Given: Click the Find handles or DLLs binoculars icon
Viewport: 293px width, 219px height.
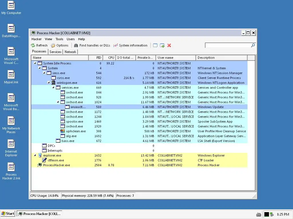Looking at the screenshot, I should coord(76,45).
